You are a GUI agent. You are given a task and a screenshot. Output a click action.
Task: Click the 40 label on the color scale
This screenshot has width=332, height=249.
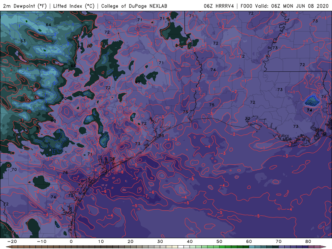(x=190, y=242)
